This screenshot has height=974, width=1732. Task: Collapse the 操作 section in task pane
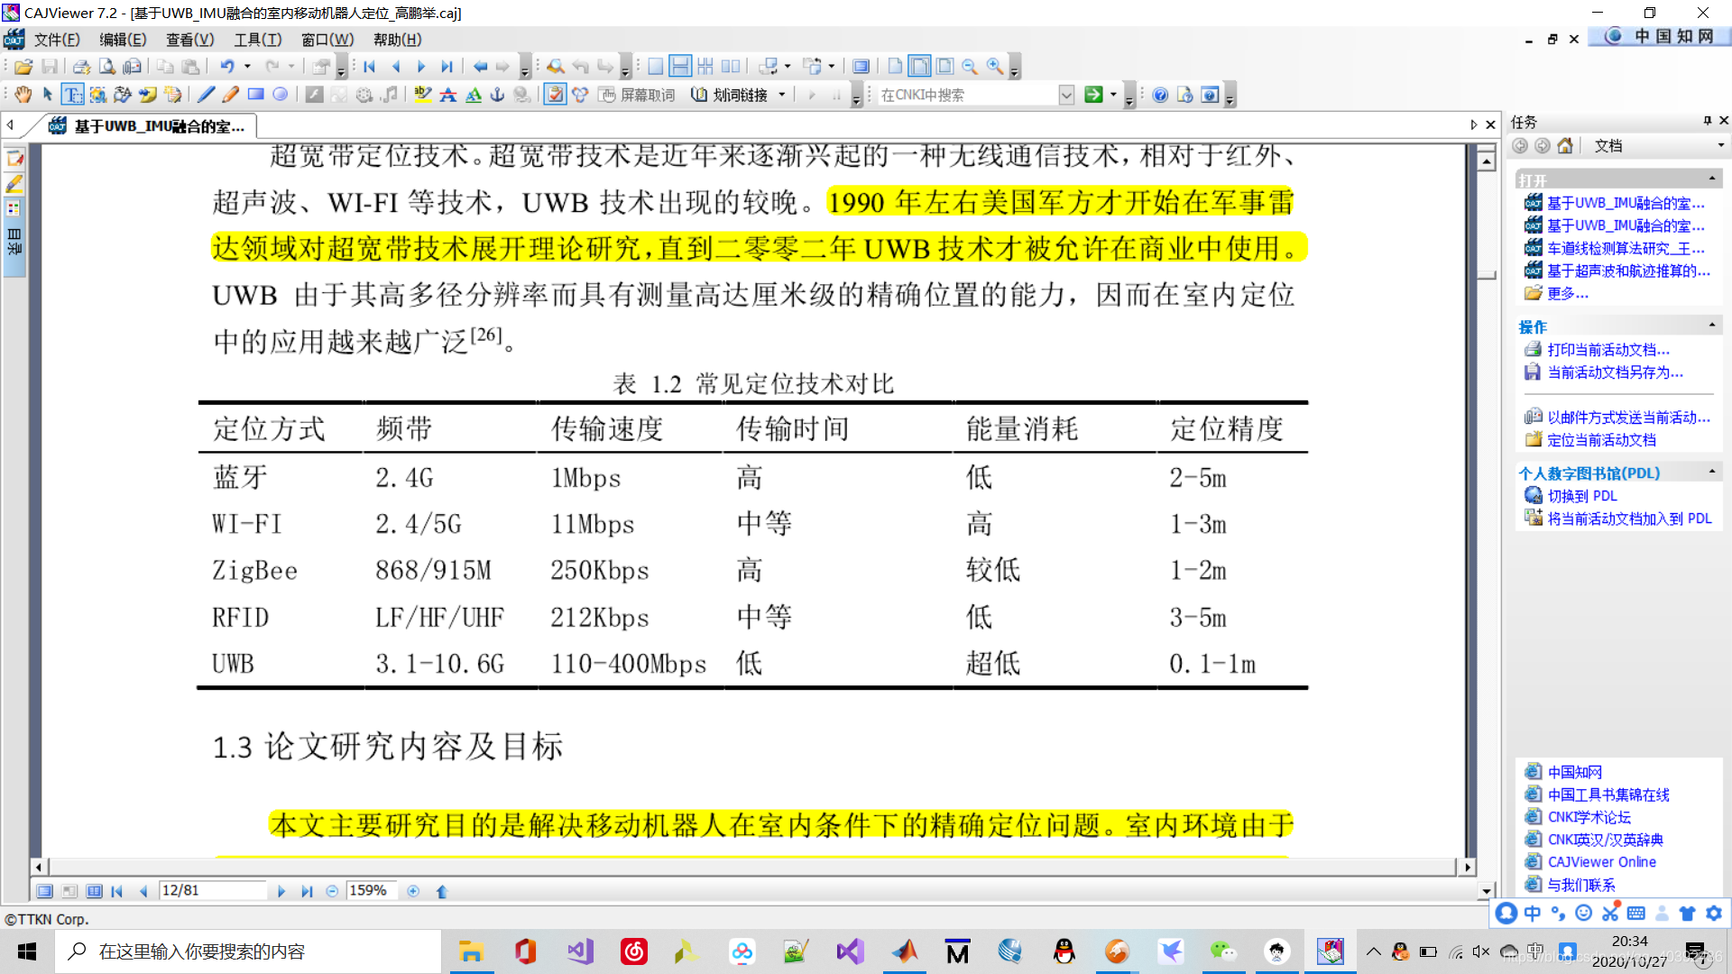[x=1711, y=326]
